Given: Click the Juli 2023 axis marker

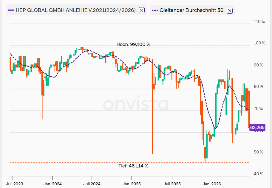Looking at the screenshot, I should (14, 184).
